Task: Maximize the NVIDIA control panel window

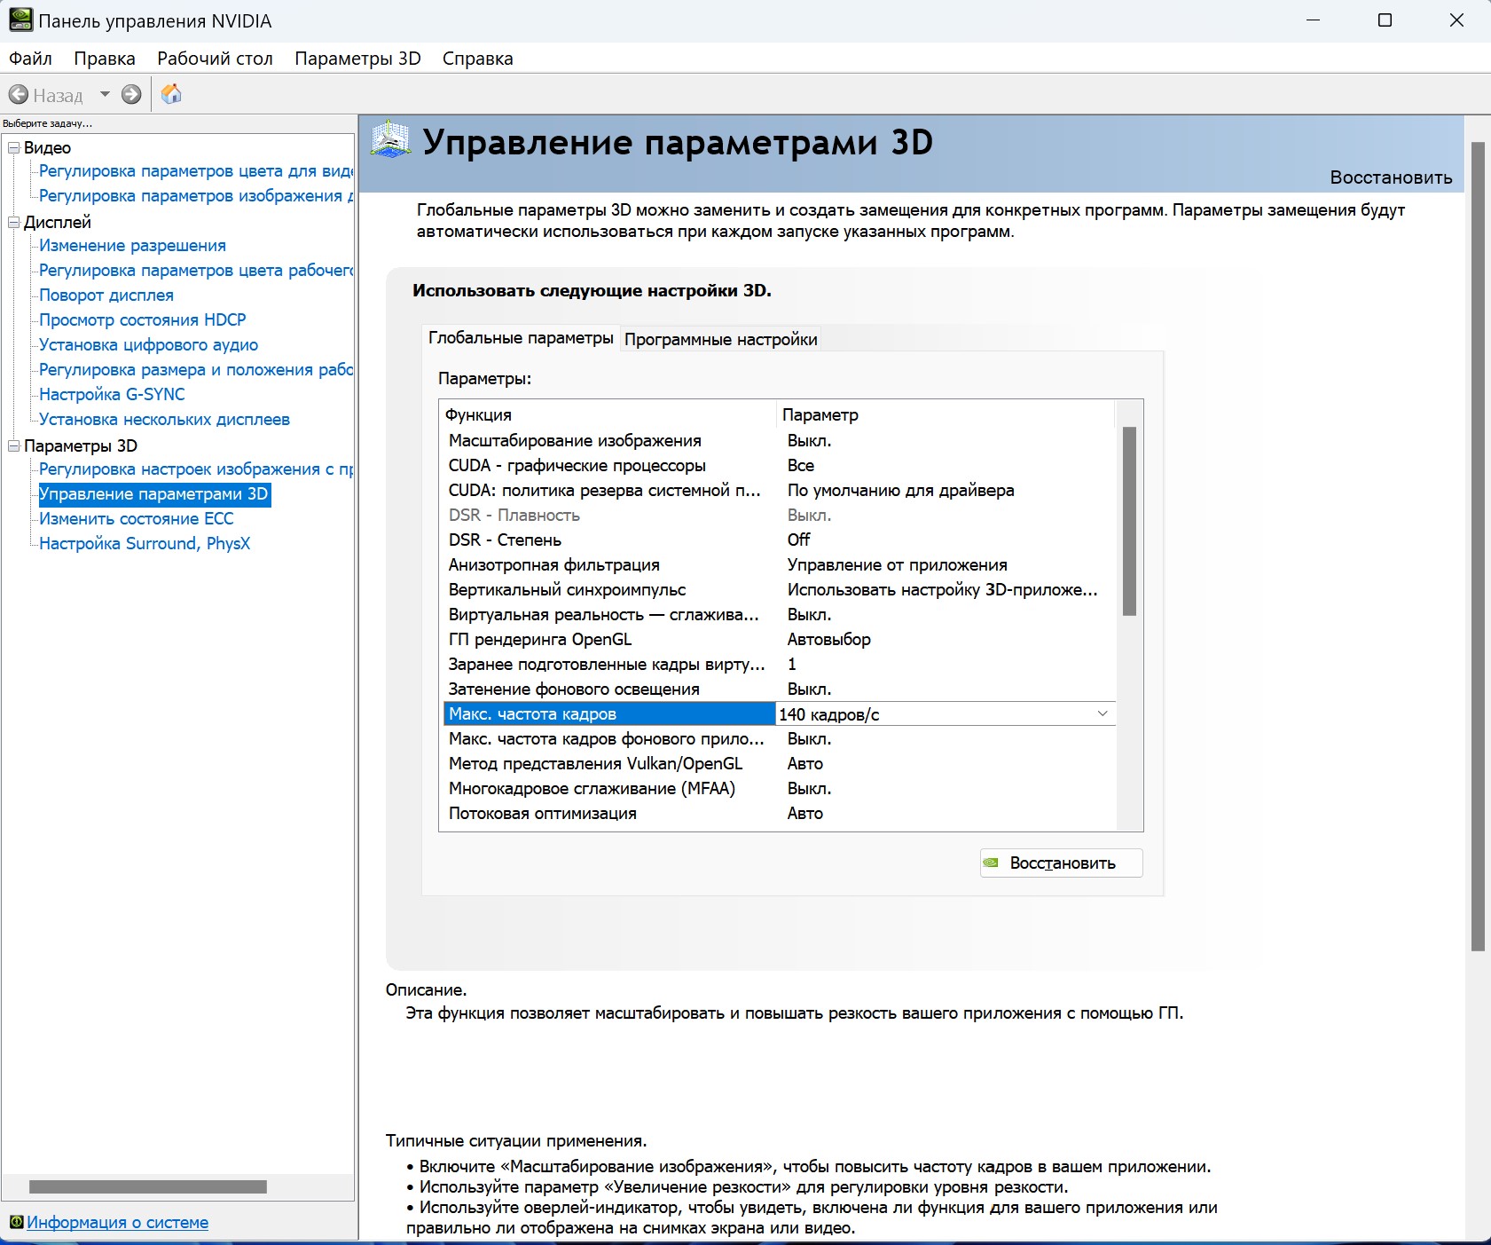Action: point(1385,20)
